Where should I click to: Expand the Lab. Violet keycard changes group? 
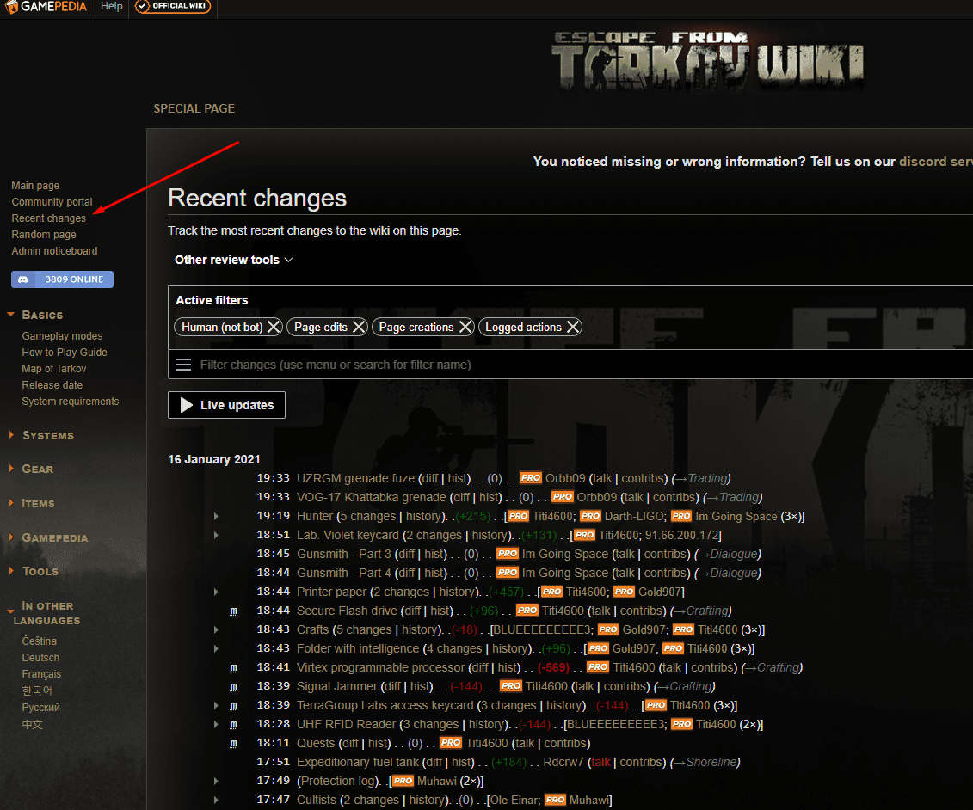tap(216, 535)
